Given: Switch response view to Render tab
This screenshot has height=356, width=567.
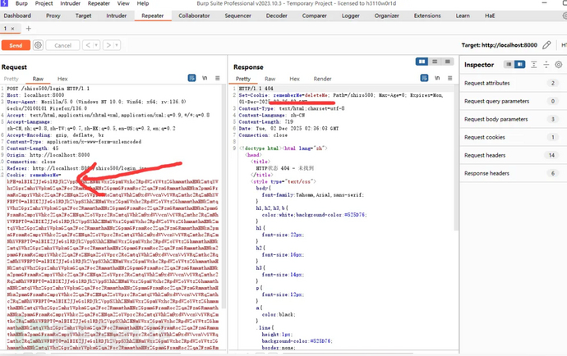Looking at the screenshot, I should click(x=322, y=78).
